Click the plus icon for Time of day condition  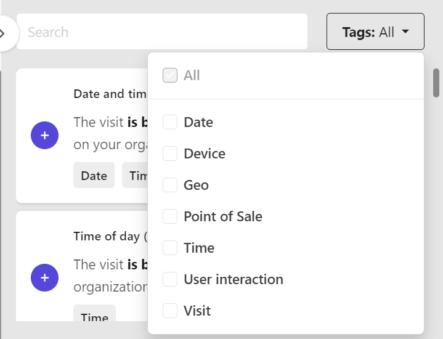44,277
